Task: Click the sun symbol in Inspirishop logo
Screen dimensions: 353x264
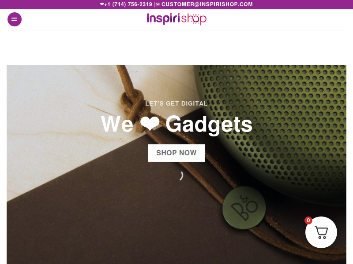Action: (x=195, y=19)
